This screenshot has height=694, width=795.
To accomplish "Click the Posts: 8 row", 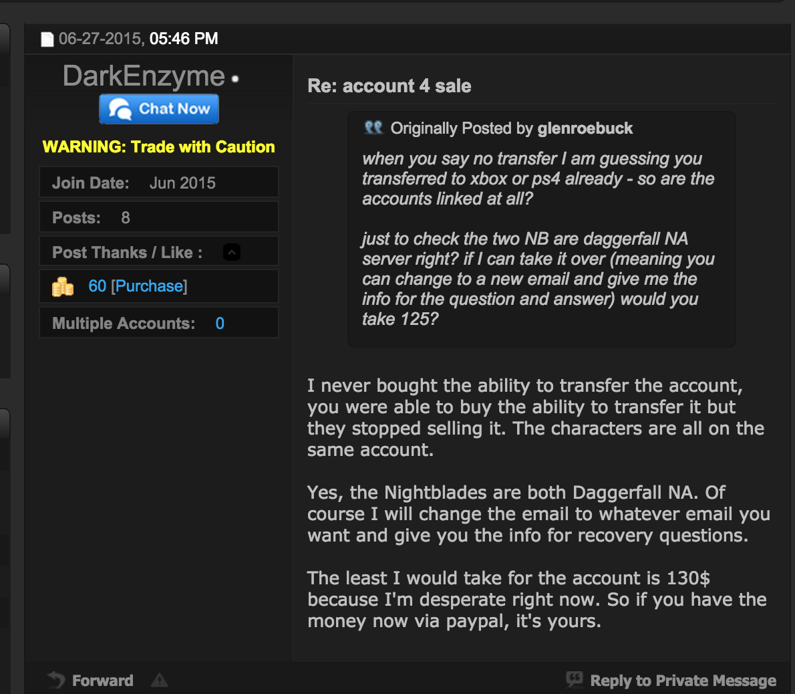I will pos(159,217).
